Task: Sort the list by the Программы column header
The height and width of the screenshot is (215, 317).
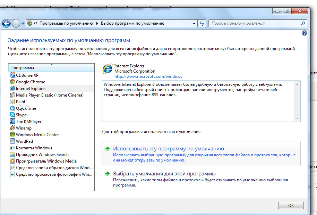Action: [x=51, y=68]
